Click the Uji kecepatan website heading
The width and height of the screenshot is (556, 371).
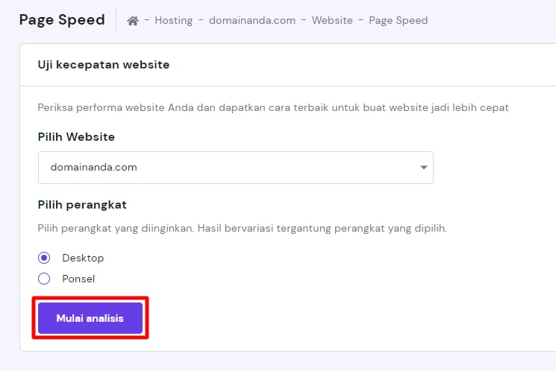[x=104, y=65]
